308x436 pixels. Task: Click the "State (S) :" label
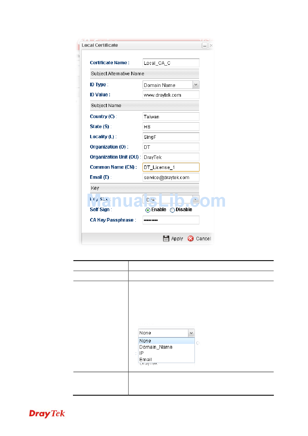101,127
